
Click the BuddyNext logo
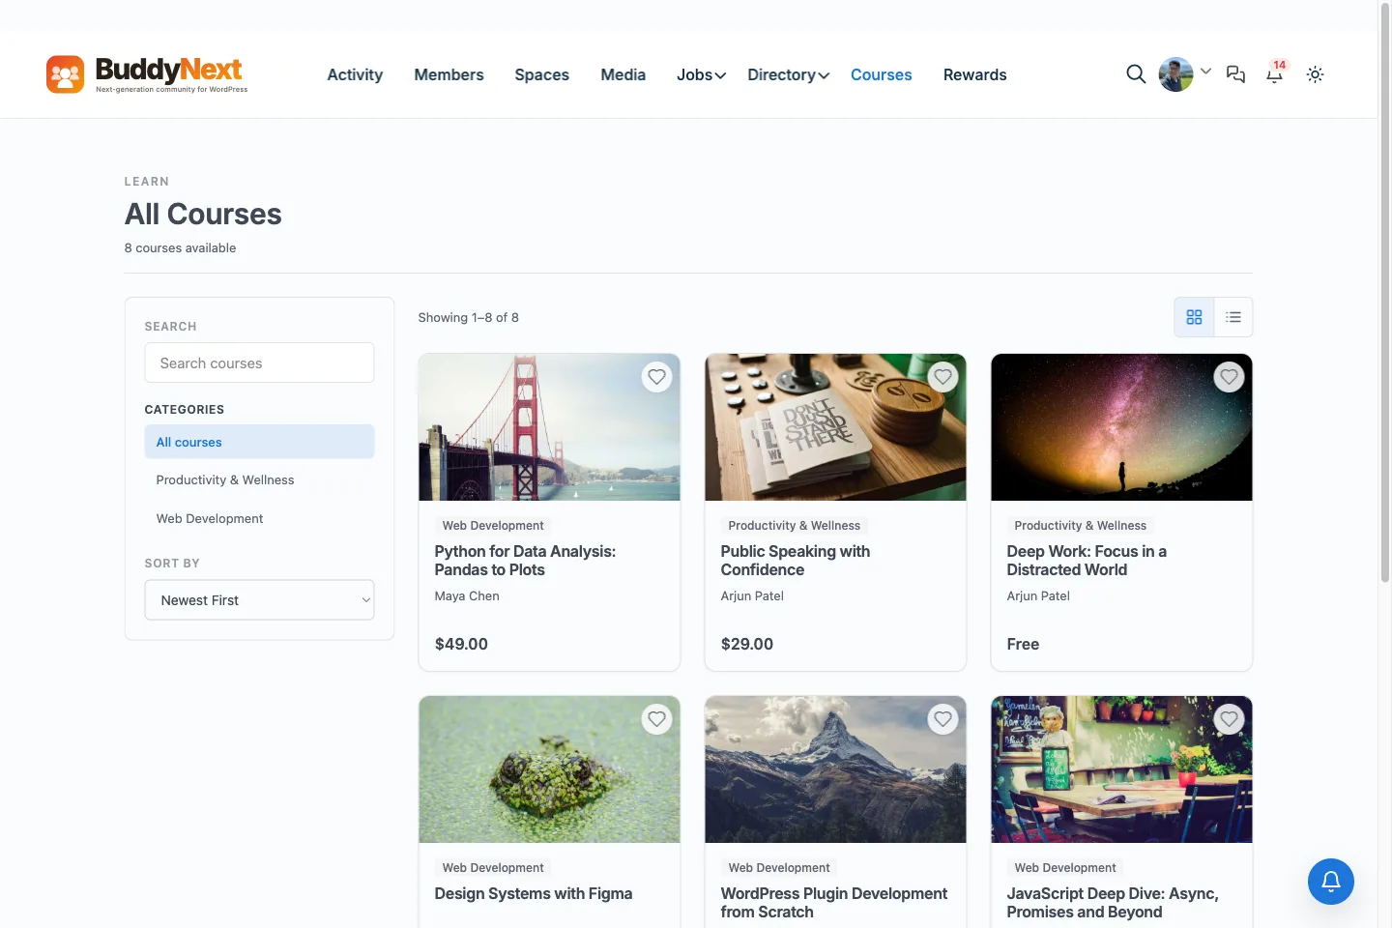click(147, 74)
